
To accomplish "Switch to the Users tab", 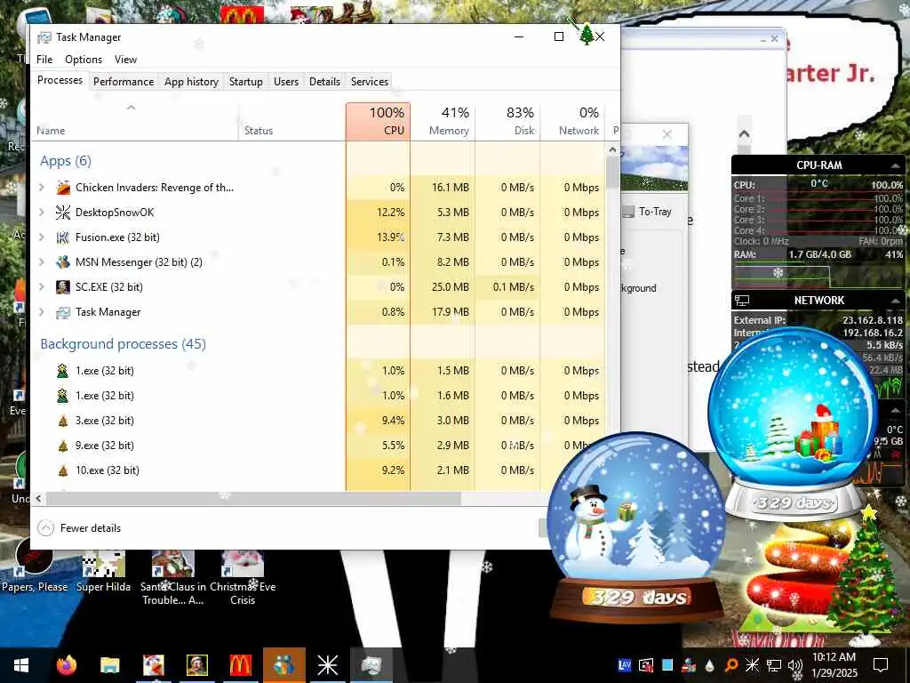I will [286, 81].
